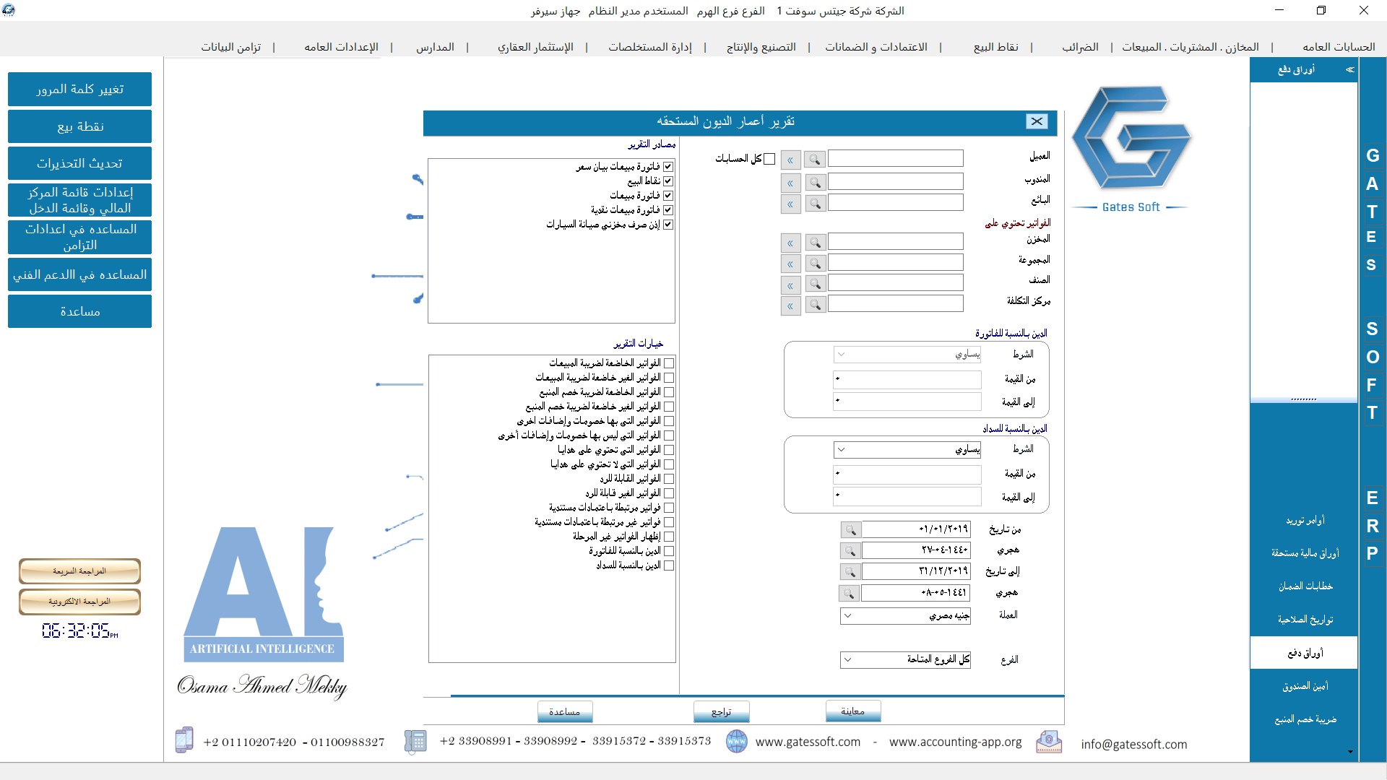Click من القيمة field under الدين بالنسبة للسداد
The height and width of the screenshot is (780, 1387).
point(907,474)
